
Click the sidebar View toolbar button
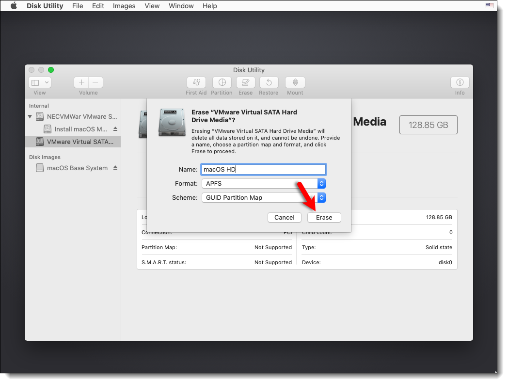pyautogui.click(x=40, y=82)
